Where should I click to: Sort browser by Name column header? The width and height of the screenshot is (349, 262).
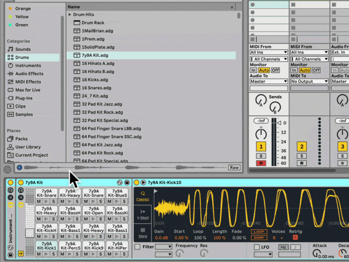coord(151,7)
